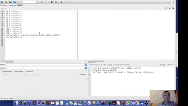Toggle the In Selection checkbox
This screenshot has width=188, height=106.
point(24,71)
